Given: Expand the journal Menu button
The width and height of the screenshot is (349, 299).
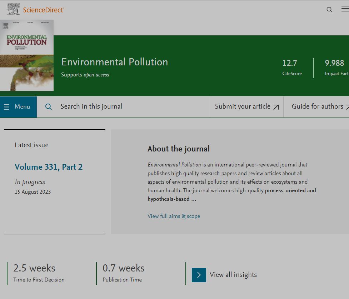Looking at the screenshot, I should (x=19, y=107).
